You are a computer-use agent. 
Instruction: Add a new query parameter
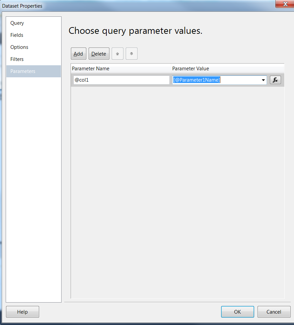[78, 54]
